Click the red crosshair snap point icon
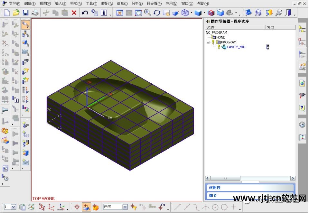The image size is (309, 213). coord(77,207)
